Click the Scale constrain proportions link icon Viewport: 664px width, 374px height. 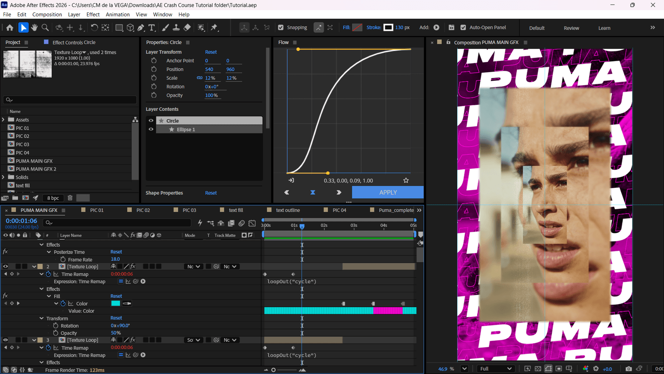[x=200, y=78]
